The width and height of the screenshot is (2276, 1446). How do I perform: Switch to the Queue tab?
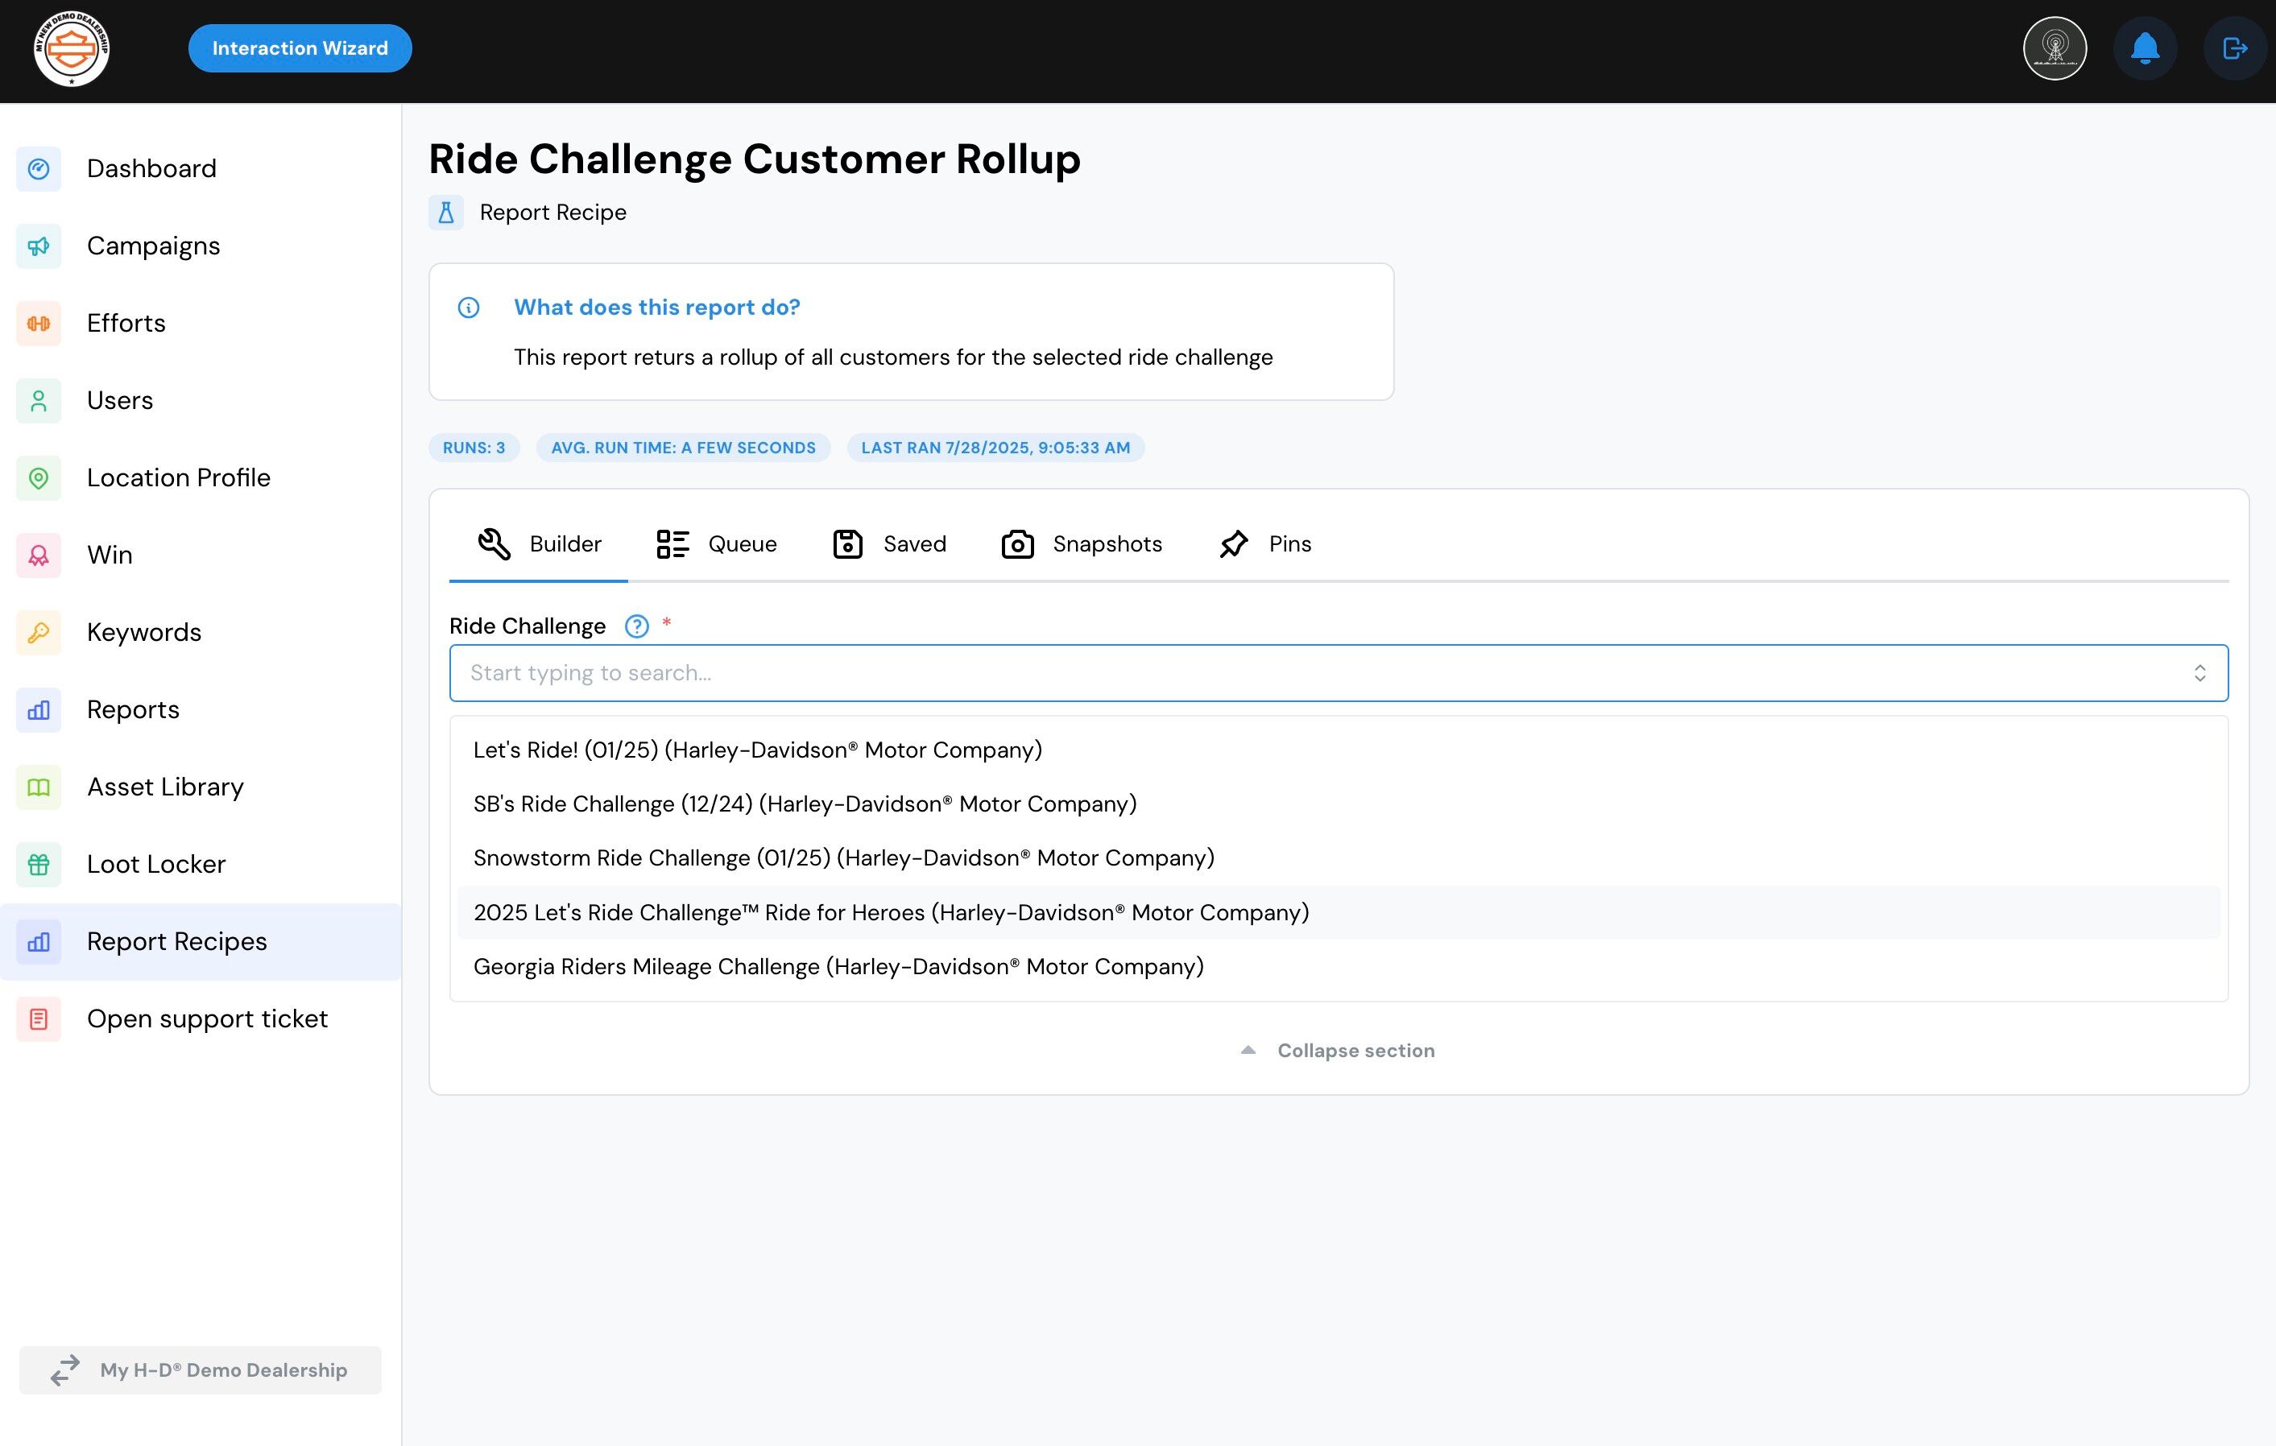pos(717,544)
